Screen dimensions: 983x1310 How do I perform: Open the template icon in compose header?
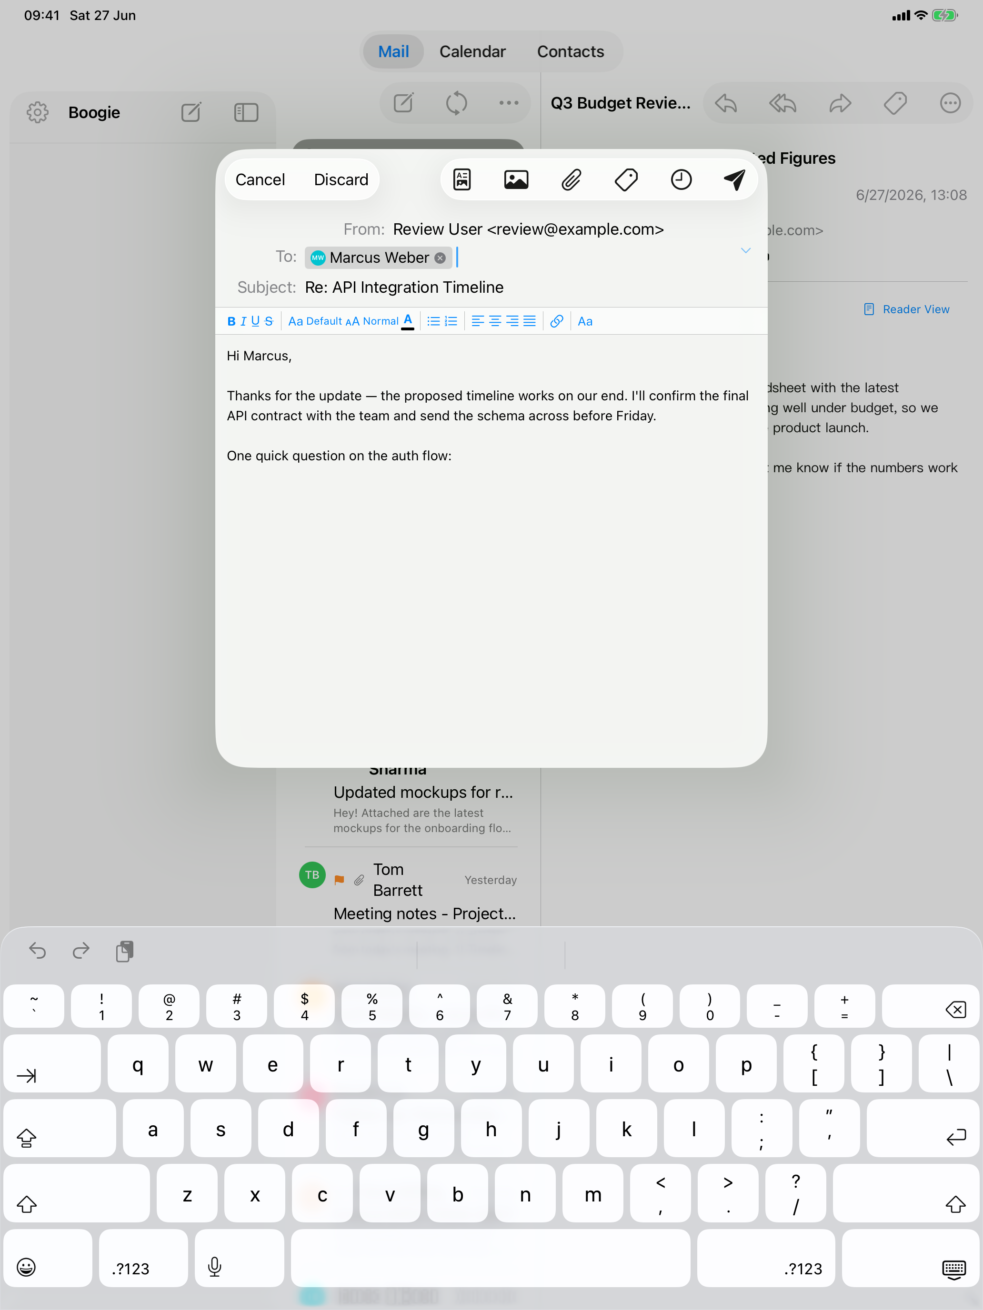[462, 179]
